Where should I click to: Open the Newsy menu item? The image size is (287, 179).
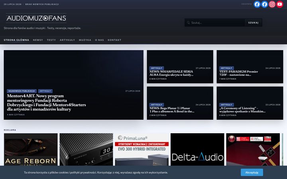(38, 40)
